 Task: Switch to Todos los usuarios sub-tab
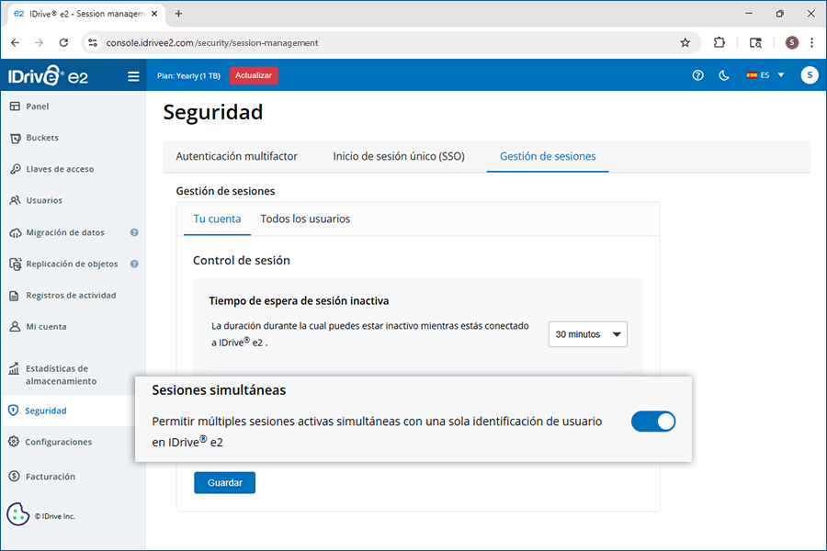[x=305, y=219]
